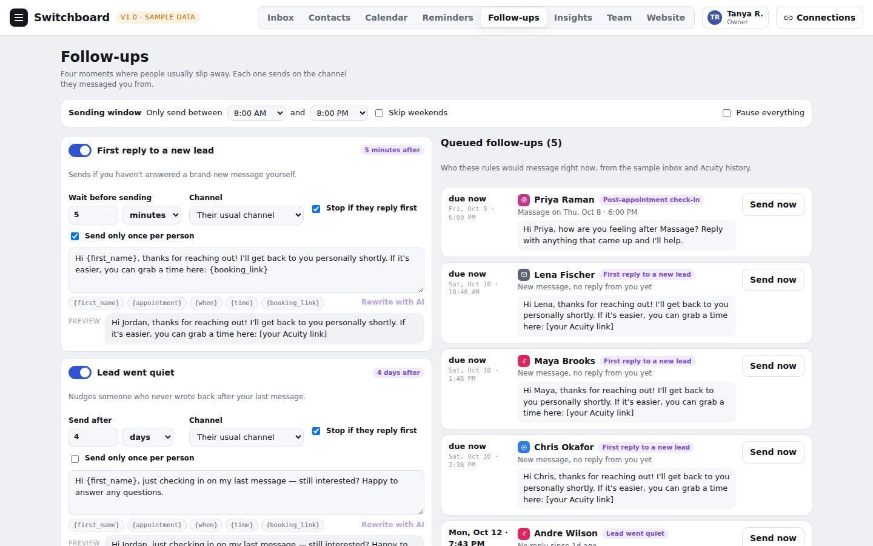
Task: Open the 'days' unit dropdown
Action: (x=147, y=437)
